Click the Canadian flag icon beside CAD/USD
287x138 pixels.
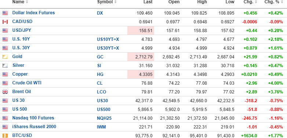point(5,22)
